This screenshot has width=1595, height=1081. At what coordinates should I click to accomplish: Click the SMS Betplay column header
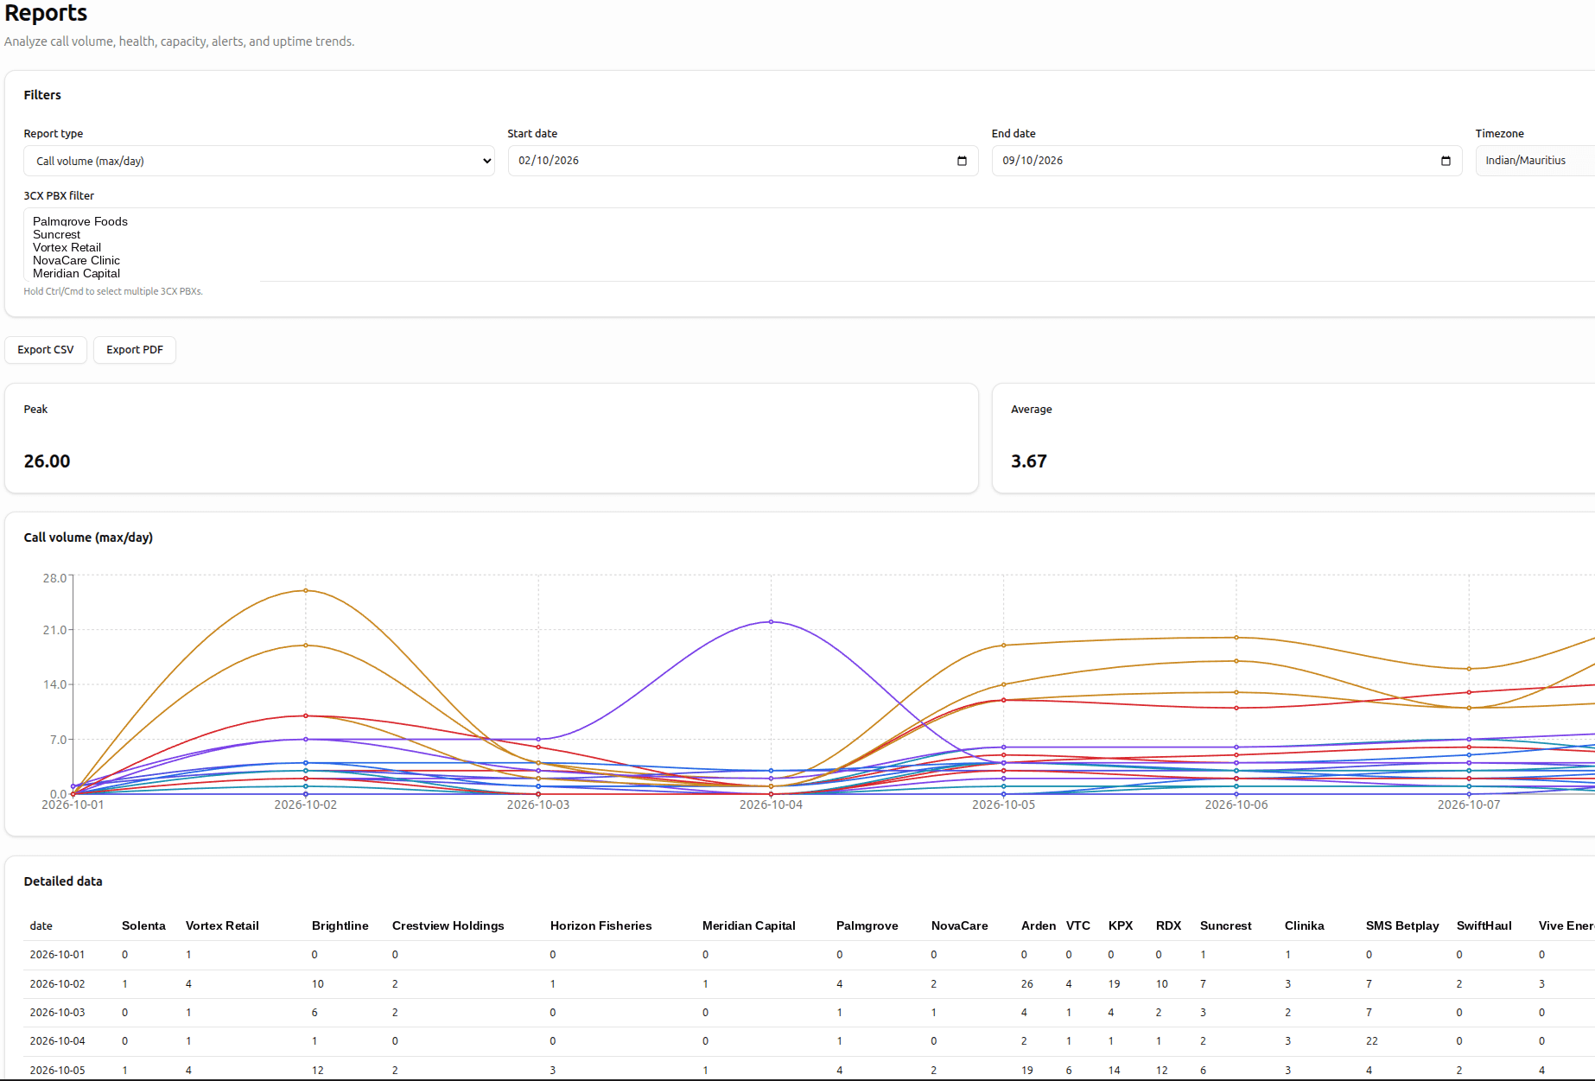[x=1402, y=925]
